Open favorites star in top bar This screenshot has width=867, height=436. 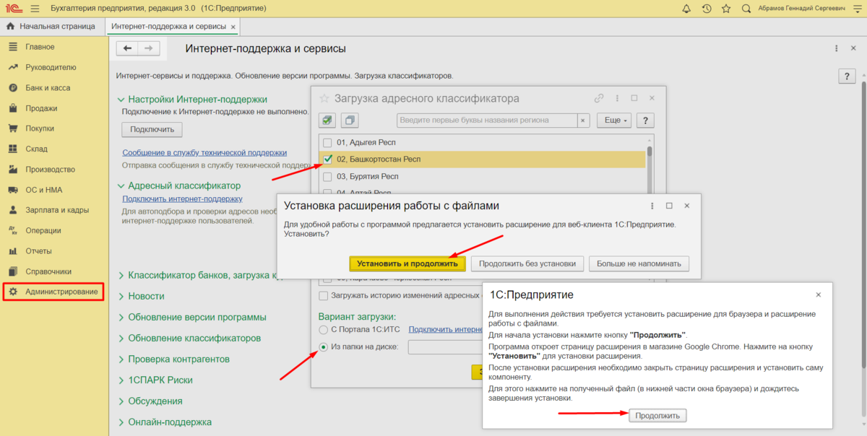[x=725, y=9]
